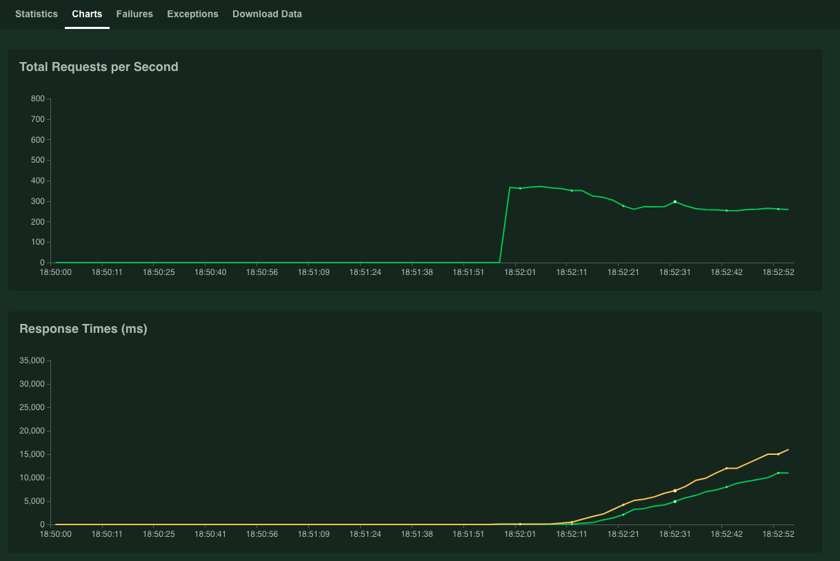Switch to the Statistics tab

click(37, 14)
